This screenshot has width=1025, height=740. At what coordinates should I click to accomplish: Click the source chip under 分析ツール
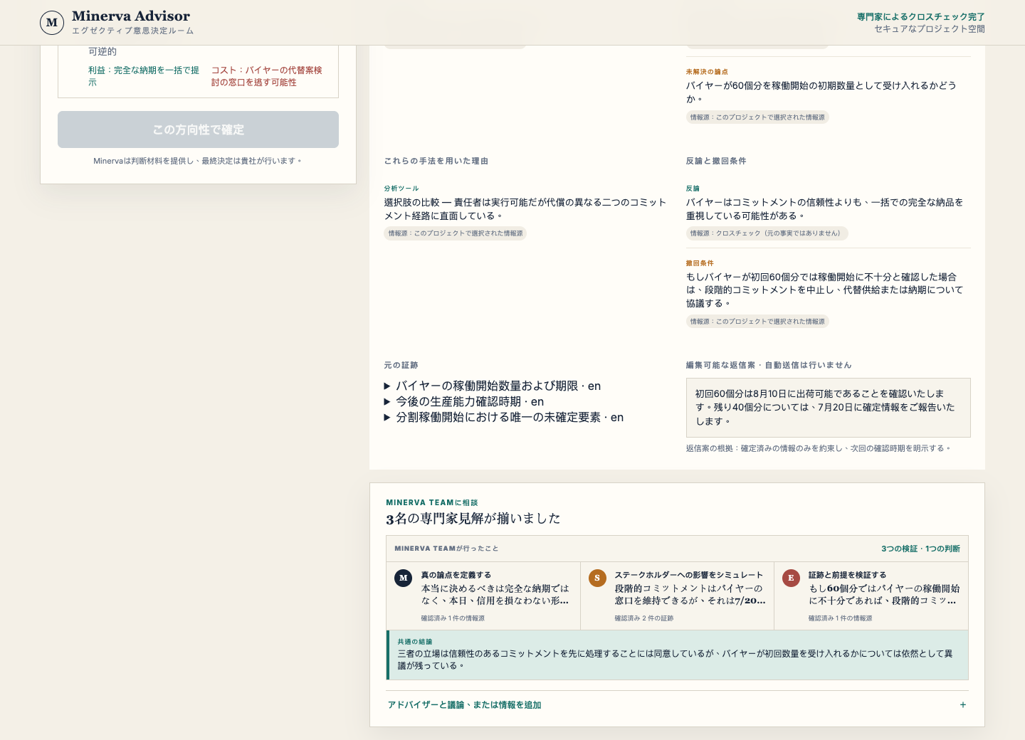coord(456,233)
